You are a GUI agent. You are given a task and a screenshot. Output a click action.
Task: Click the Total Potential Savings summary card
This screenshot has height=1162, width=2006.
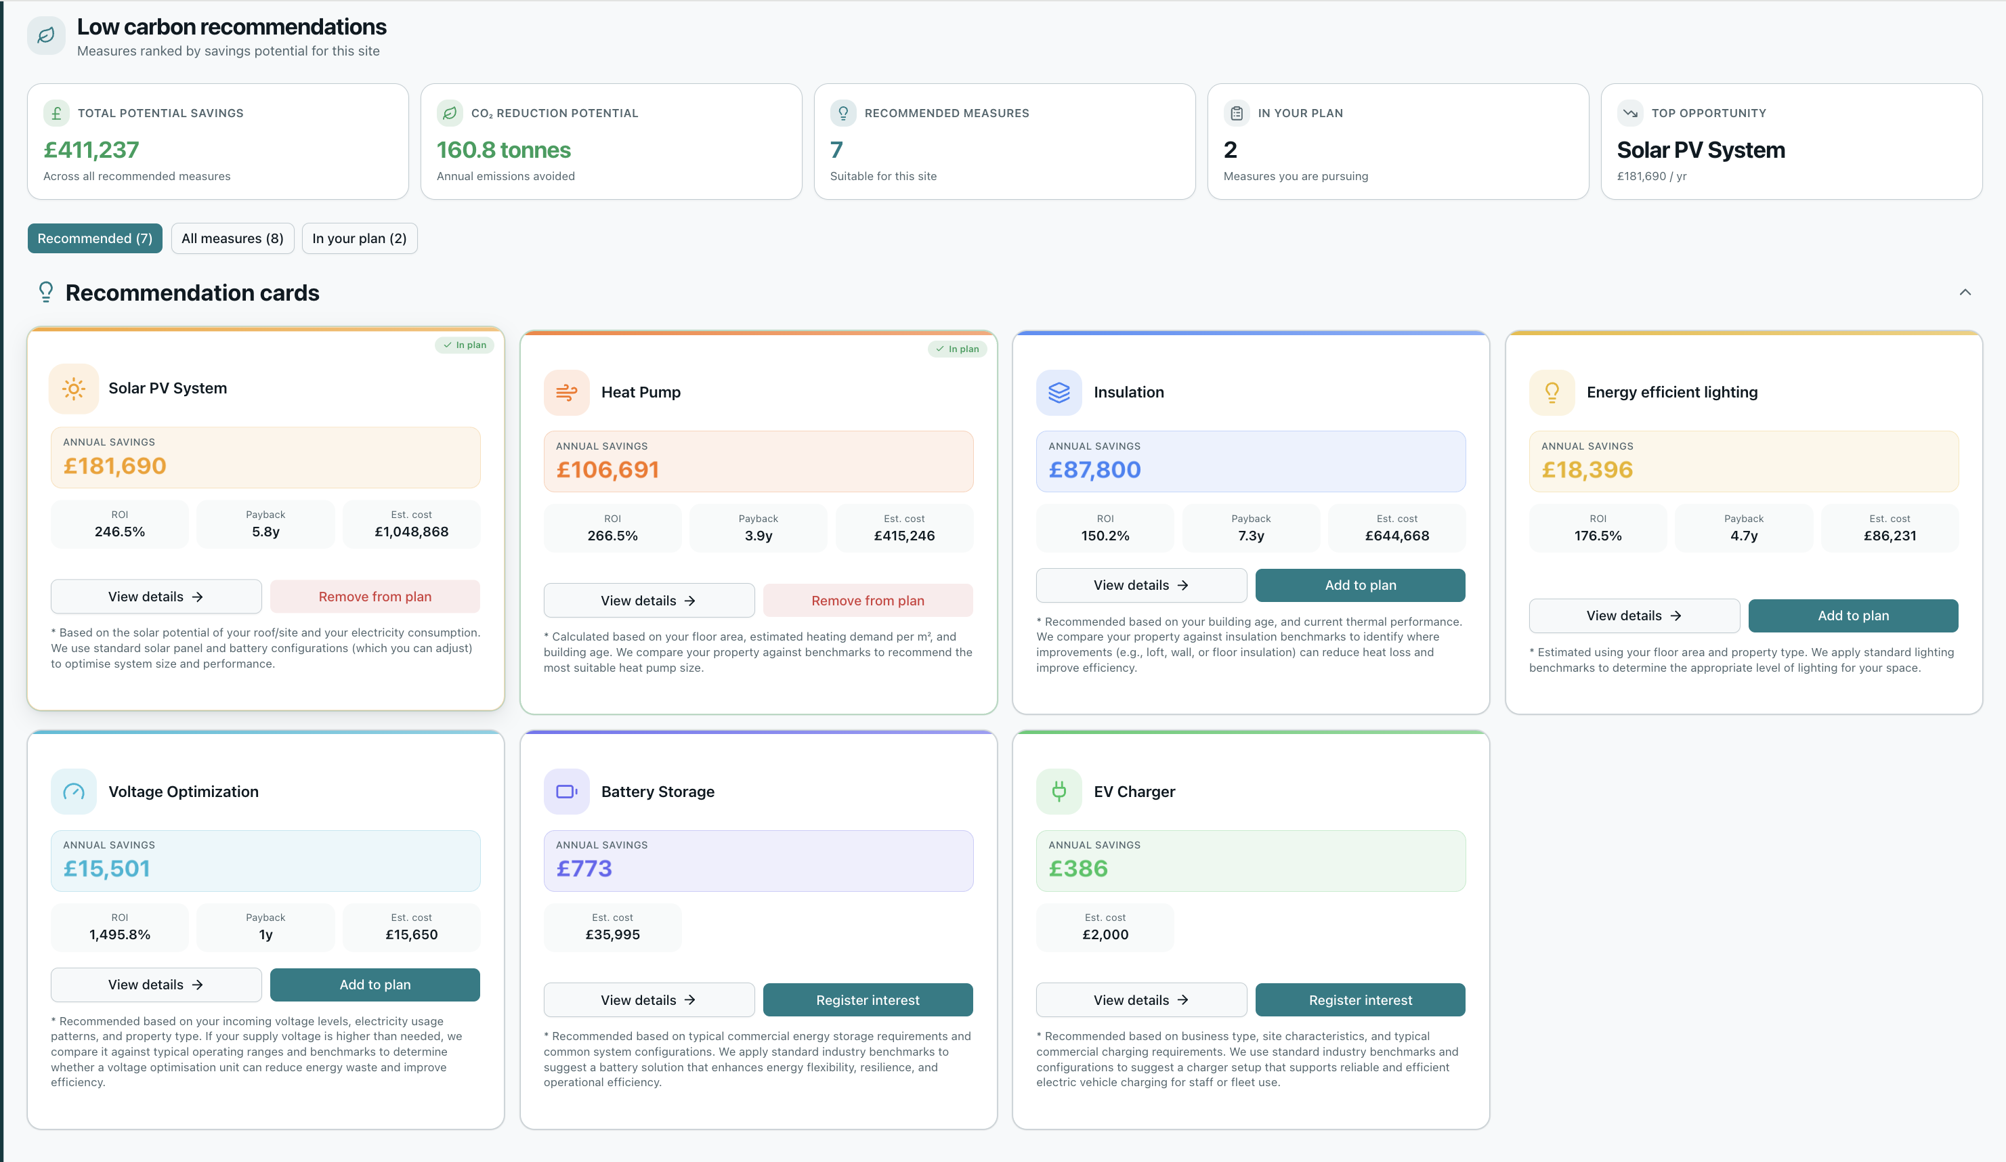coord(218,142)
